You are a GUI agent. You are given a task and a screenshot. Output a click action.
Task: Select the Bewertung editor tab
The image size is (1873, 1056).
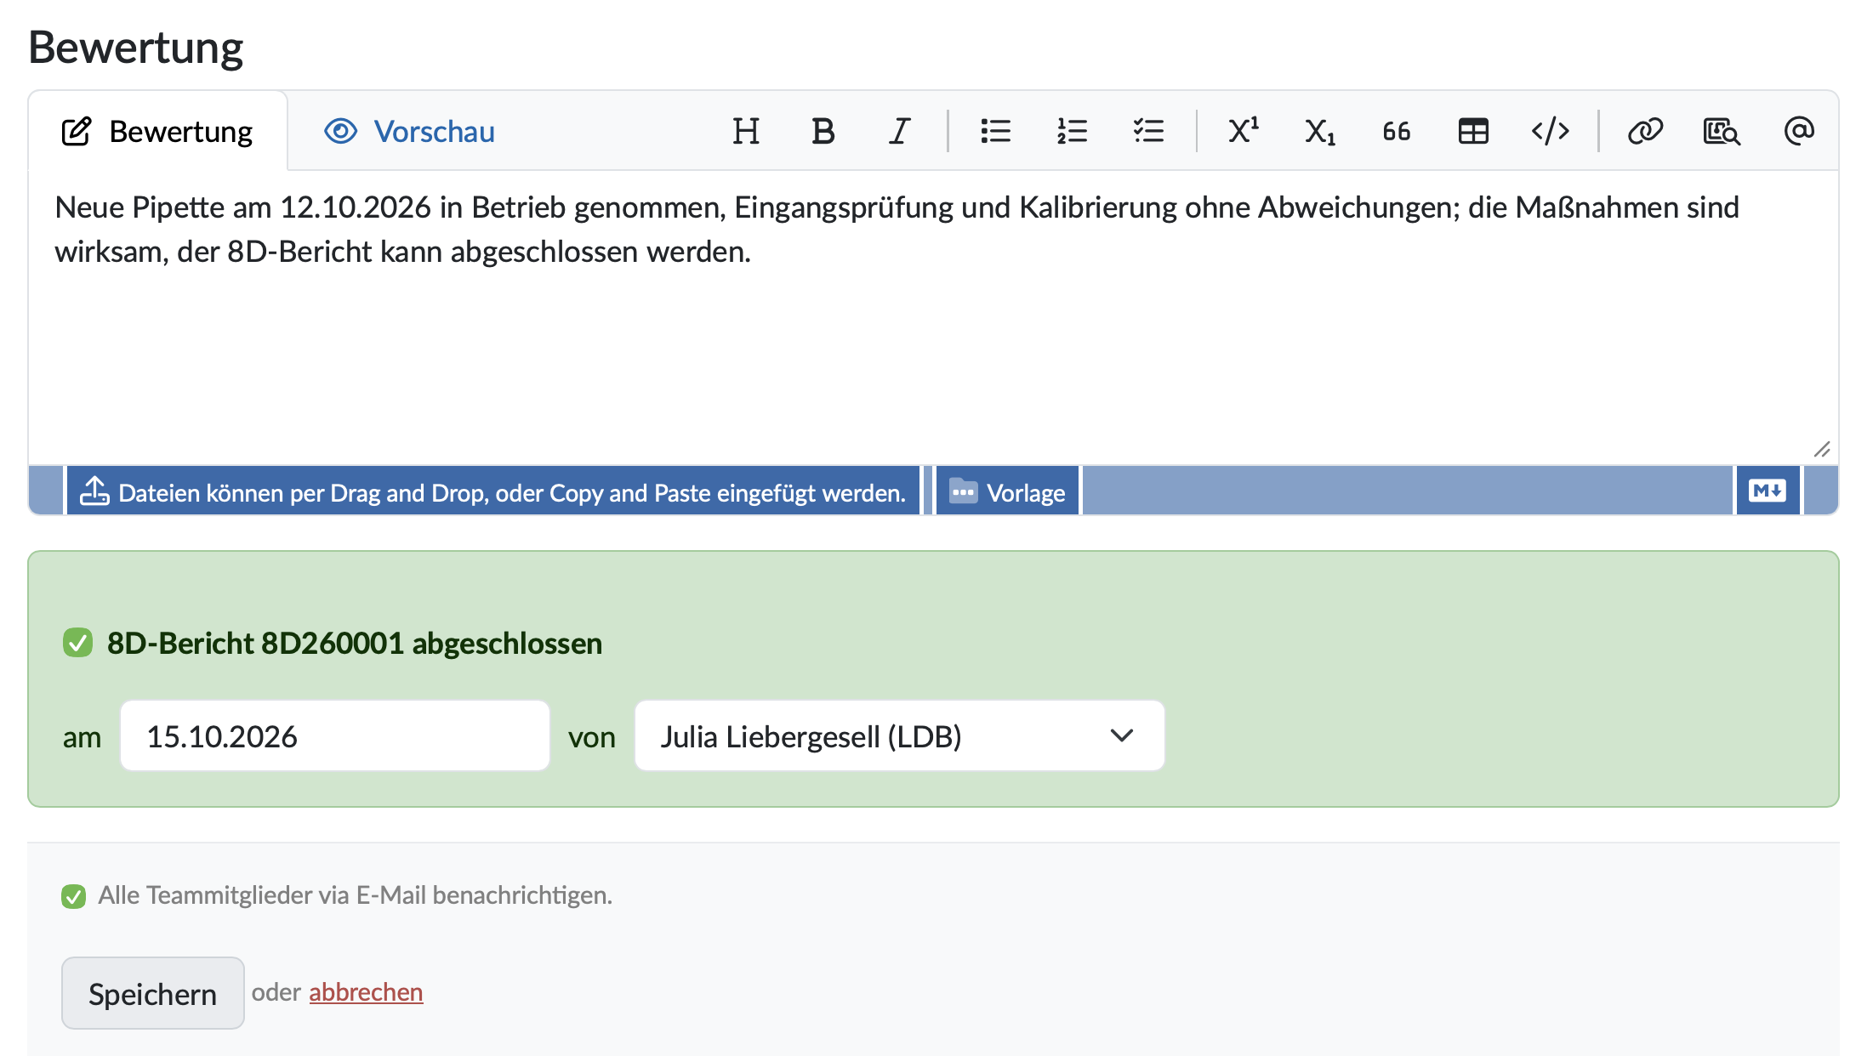point(158,132)
